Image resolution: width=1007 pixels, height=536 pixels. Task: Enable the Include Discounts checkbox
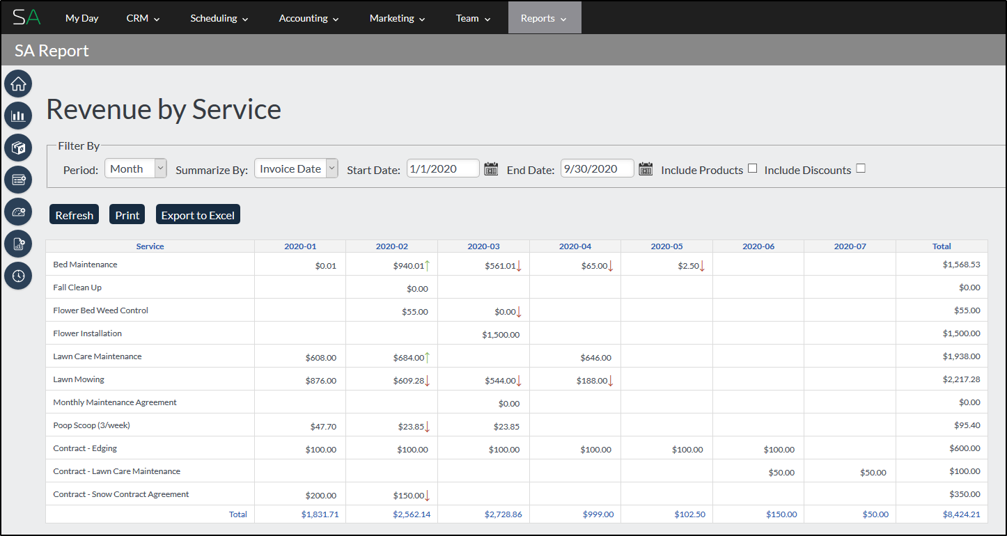pos(861,167)
